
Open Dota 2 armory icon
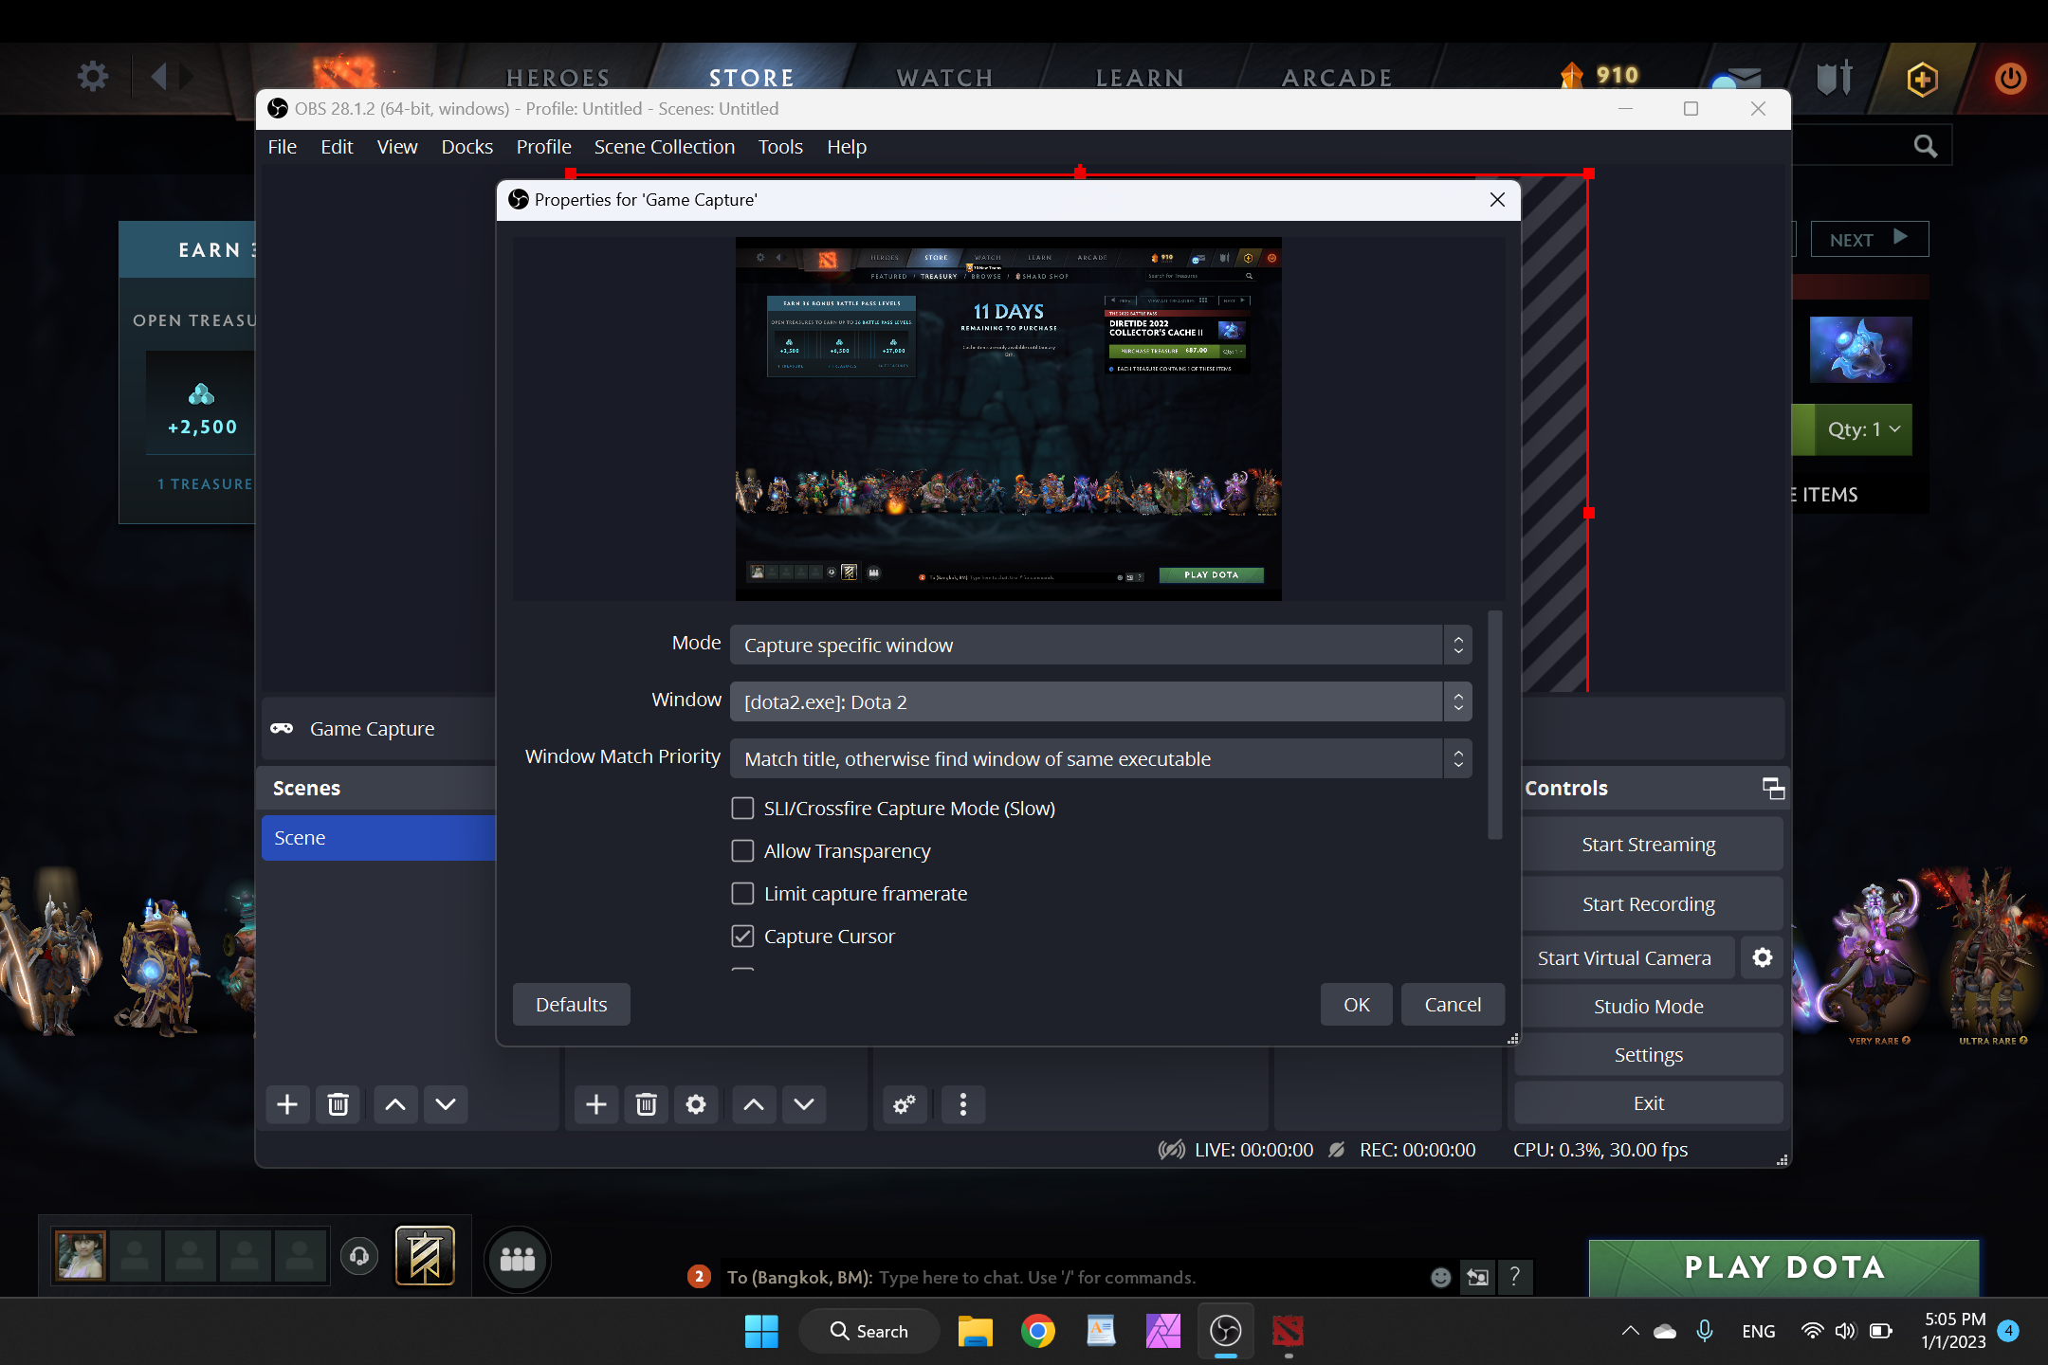(1835, 78)
